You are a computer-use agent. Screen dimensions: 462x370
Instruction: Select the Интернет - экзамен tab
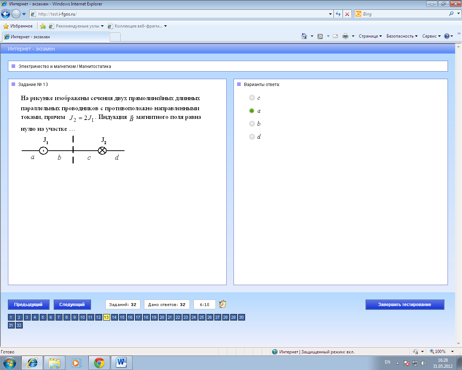coord(56,37)
